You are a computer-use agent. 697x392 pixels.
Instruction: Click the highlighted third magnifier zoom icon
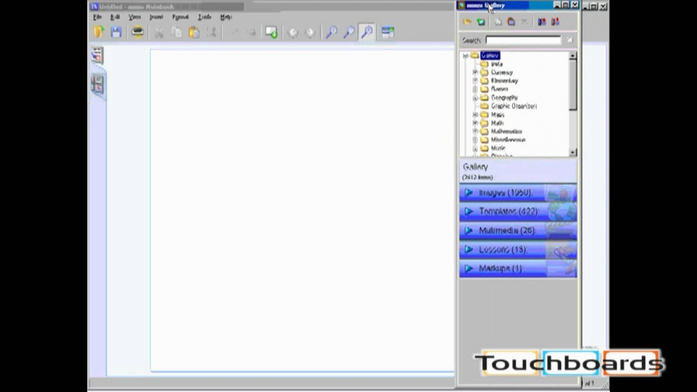click(366, 33)
